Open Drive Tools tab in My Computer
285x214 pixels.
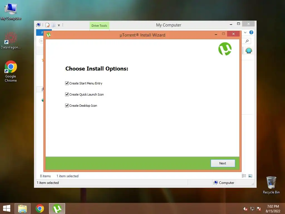click(x=99, y=26)
